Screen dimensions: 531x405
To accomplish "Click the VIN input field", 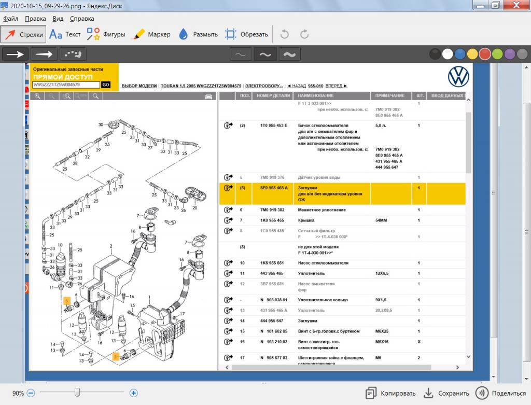I will (x=66, y=85).
